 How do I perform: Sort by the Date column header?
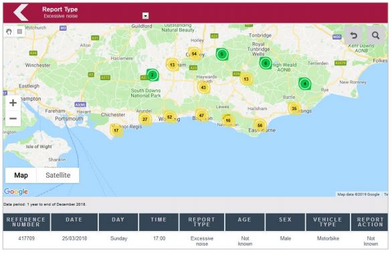[x=74, y=222]
